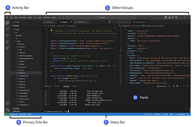Image resolution: width=195 pixels, height=127 pixels.
Task: Kill the terminal with the trash icon
Action: click(x=177, y=86)
